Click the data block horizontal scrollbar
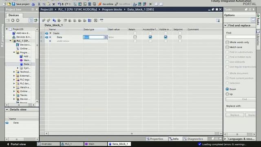 (x=132, y=134)
